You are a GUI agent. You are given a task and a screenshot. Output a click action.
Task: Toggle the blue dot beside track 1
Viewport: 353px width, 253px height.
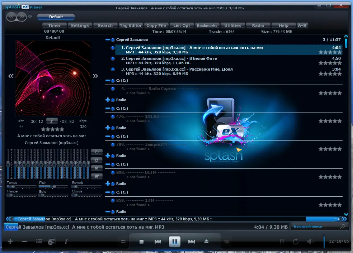point(113,48)
